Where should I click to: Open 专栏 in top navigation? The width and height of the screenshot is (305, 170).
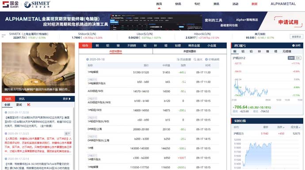197,4
